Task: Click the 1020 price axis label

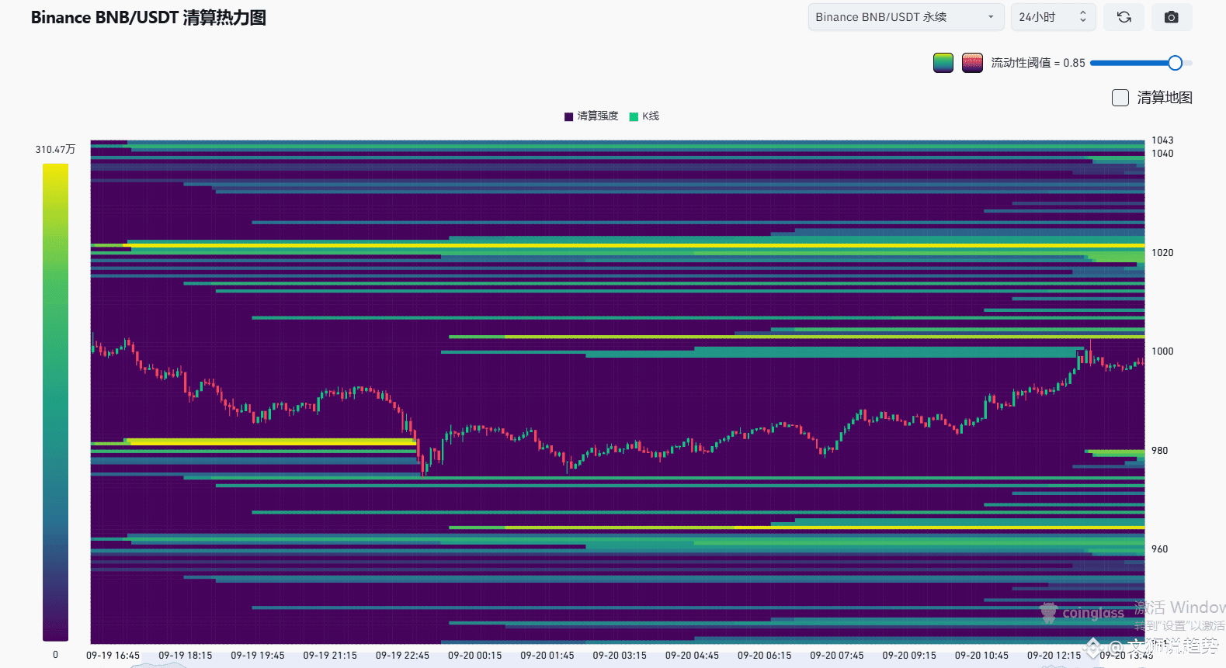Action: (x=1162, y=253)
